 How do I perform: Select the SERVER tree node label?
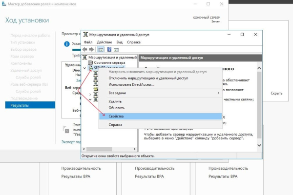(109, 68)
